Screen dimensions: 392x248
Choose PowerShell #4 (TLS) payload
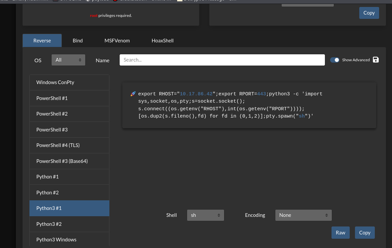pos(69,145)
